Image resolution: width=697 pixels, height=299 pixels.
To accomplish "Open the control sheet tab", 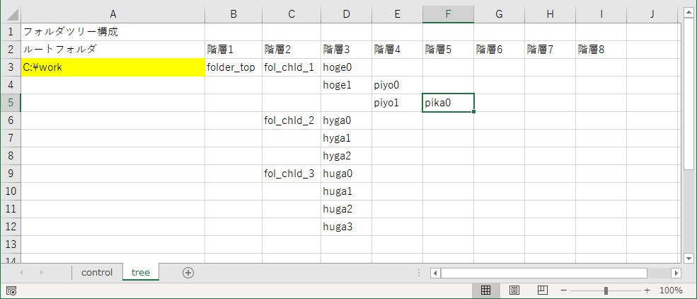I will pos(97,272).
